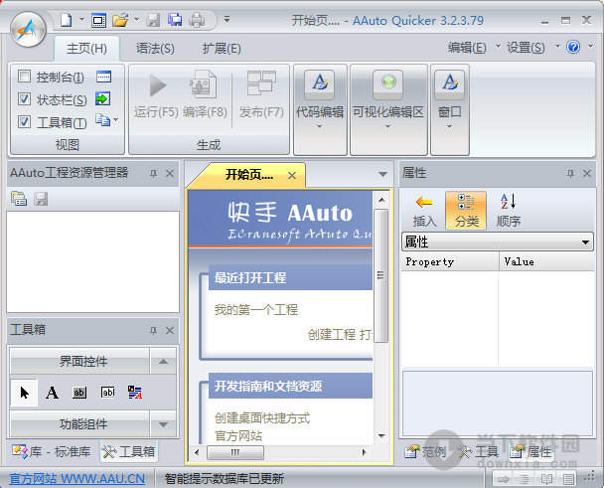Switch to 工具箱 bottom tab on left

click(x=129, y=451)
